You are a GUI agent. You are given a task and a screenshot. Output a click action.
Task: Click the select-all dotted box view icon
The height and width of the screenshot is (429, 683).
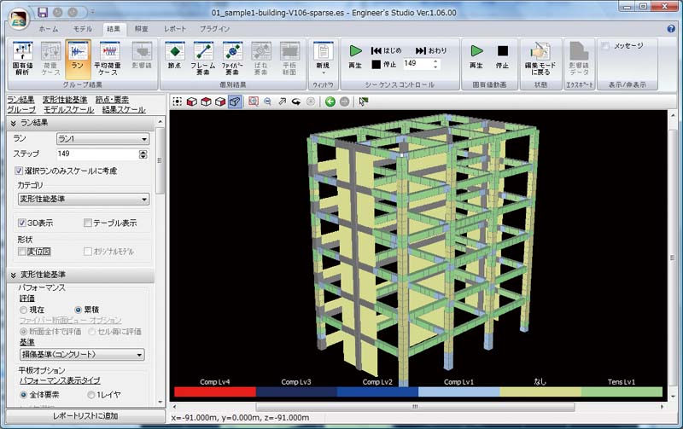pyautogui.click(x=178, y=101)
